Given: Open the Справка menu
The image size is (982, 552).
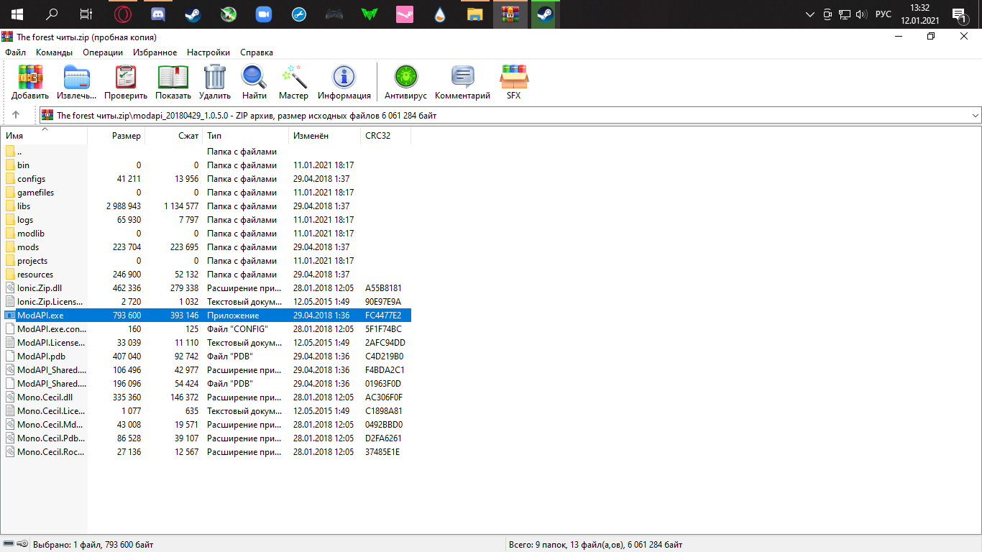Looking at the screenshot, I should tap(257, 52).
